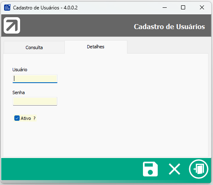Click the exit door icon

click(199, 169)
